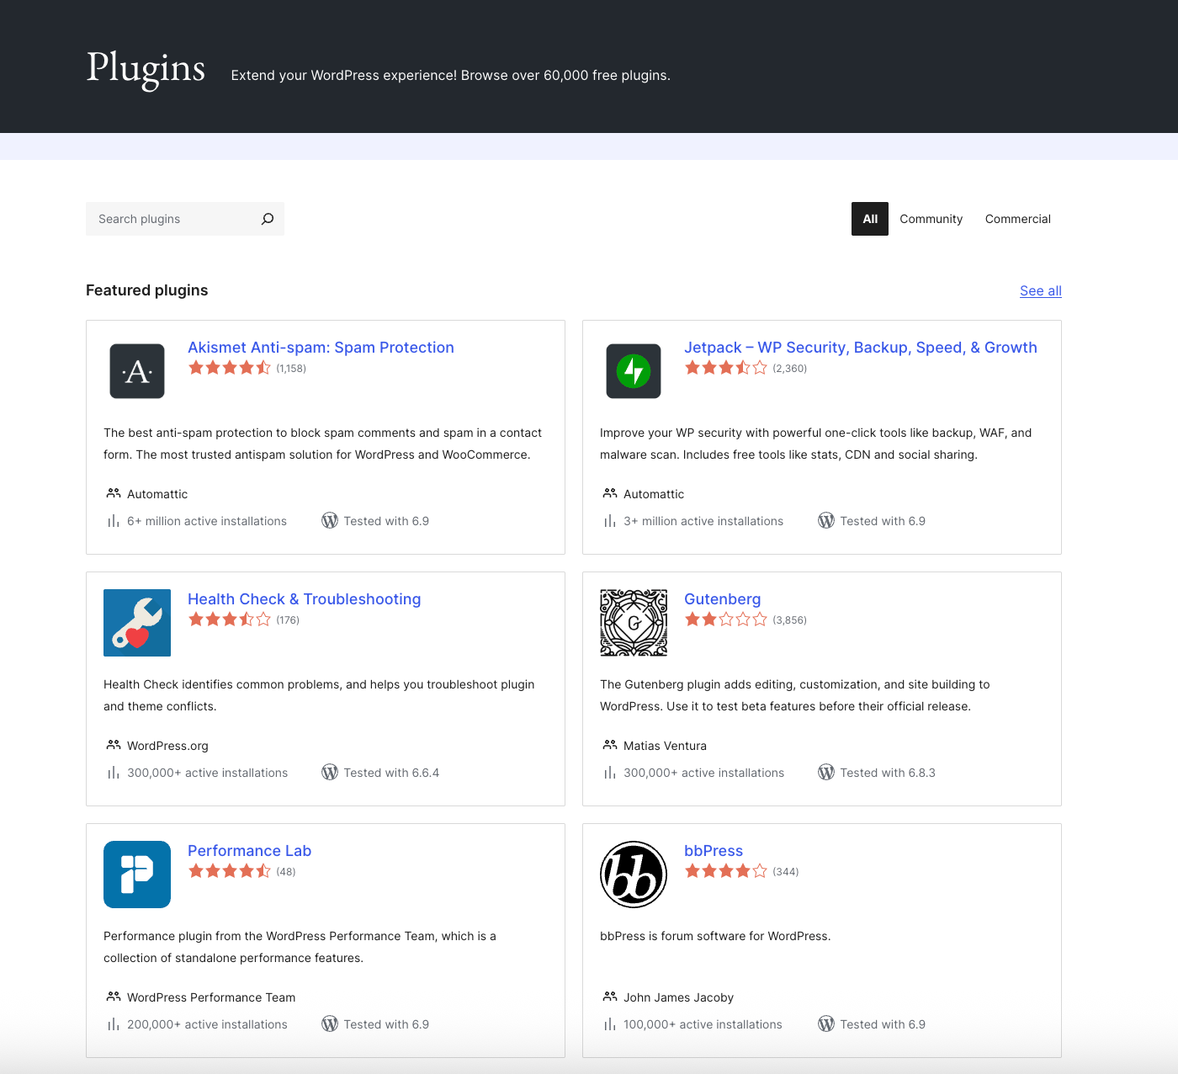The height and width of the screenshot is (1074, 1178).
Task: Click the Automattic author icon on Akismet card
Action: click(x=112, y=493)
